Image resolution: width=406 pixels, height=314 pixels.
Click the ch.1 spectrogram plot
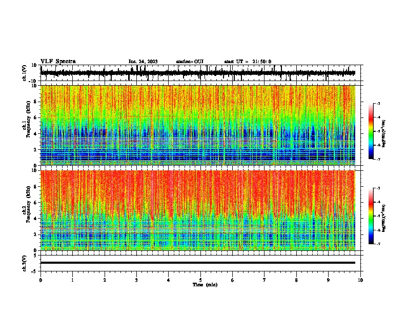tap(198, 125)
